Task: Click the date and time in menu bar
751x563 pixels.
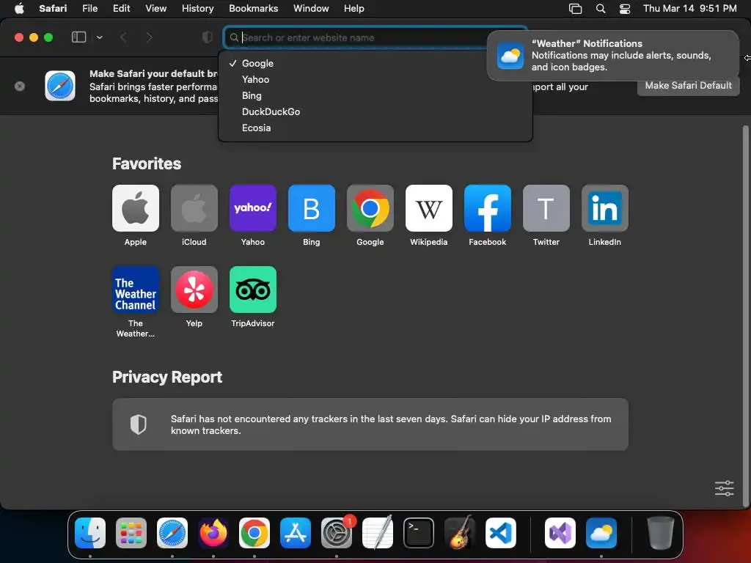Action: tap(689, 9)
